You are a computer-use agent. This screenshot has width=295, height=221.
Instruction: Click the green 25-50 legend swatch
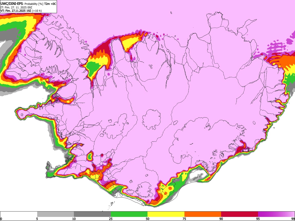tap(129, 214)
